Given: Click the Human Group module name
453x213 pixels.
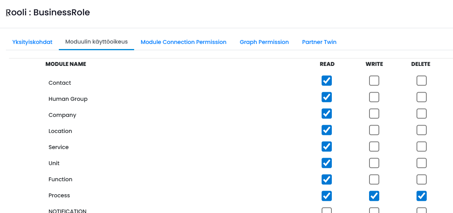Looking at the screenshot, I should (x=68, y=99).
